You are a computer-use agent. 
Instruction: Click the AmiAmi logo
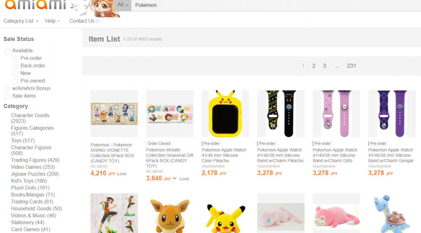pos(35,5)
